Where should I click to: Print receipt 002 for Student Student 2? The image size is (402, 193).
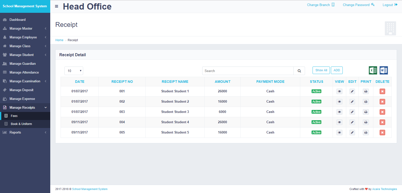coord(366,102)
